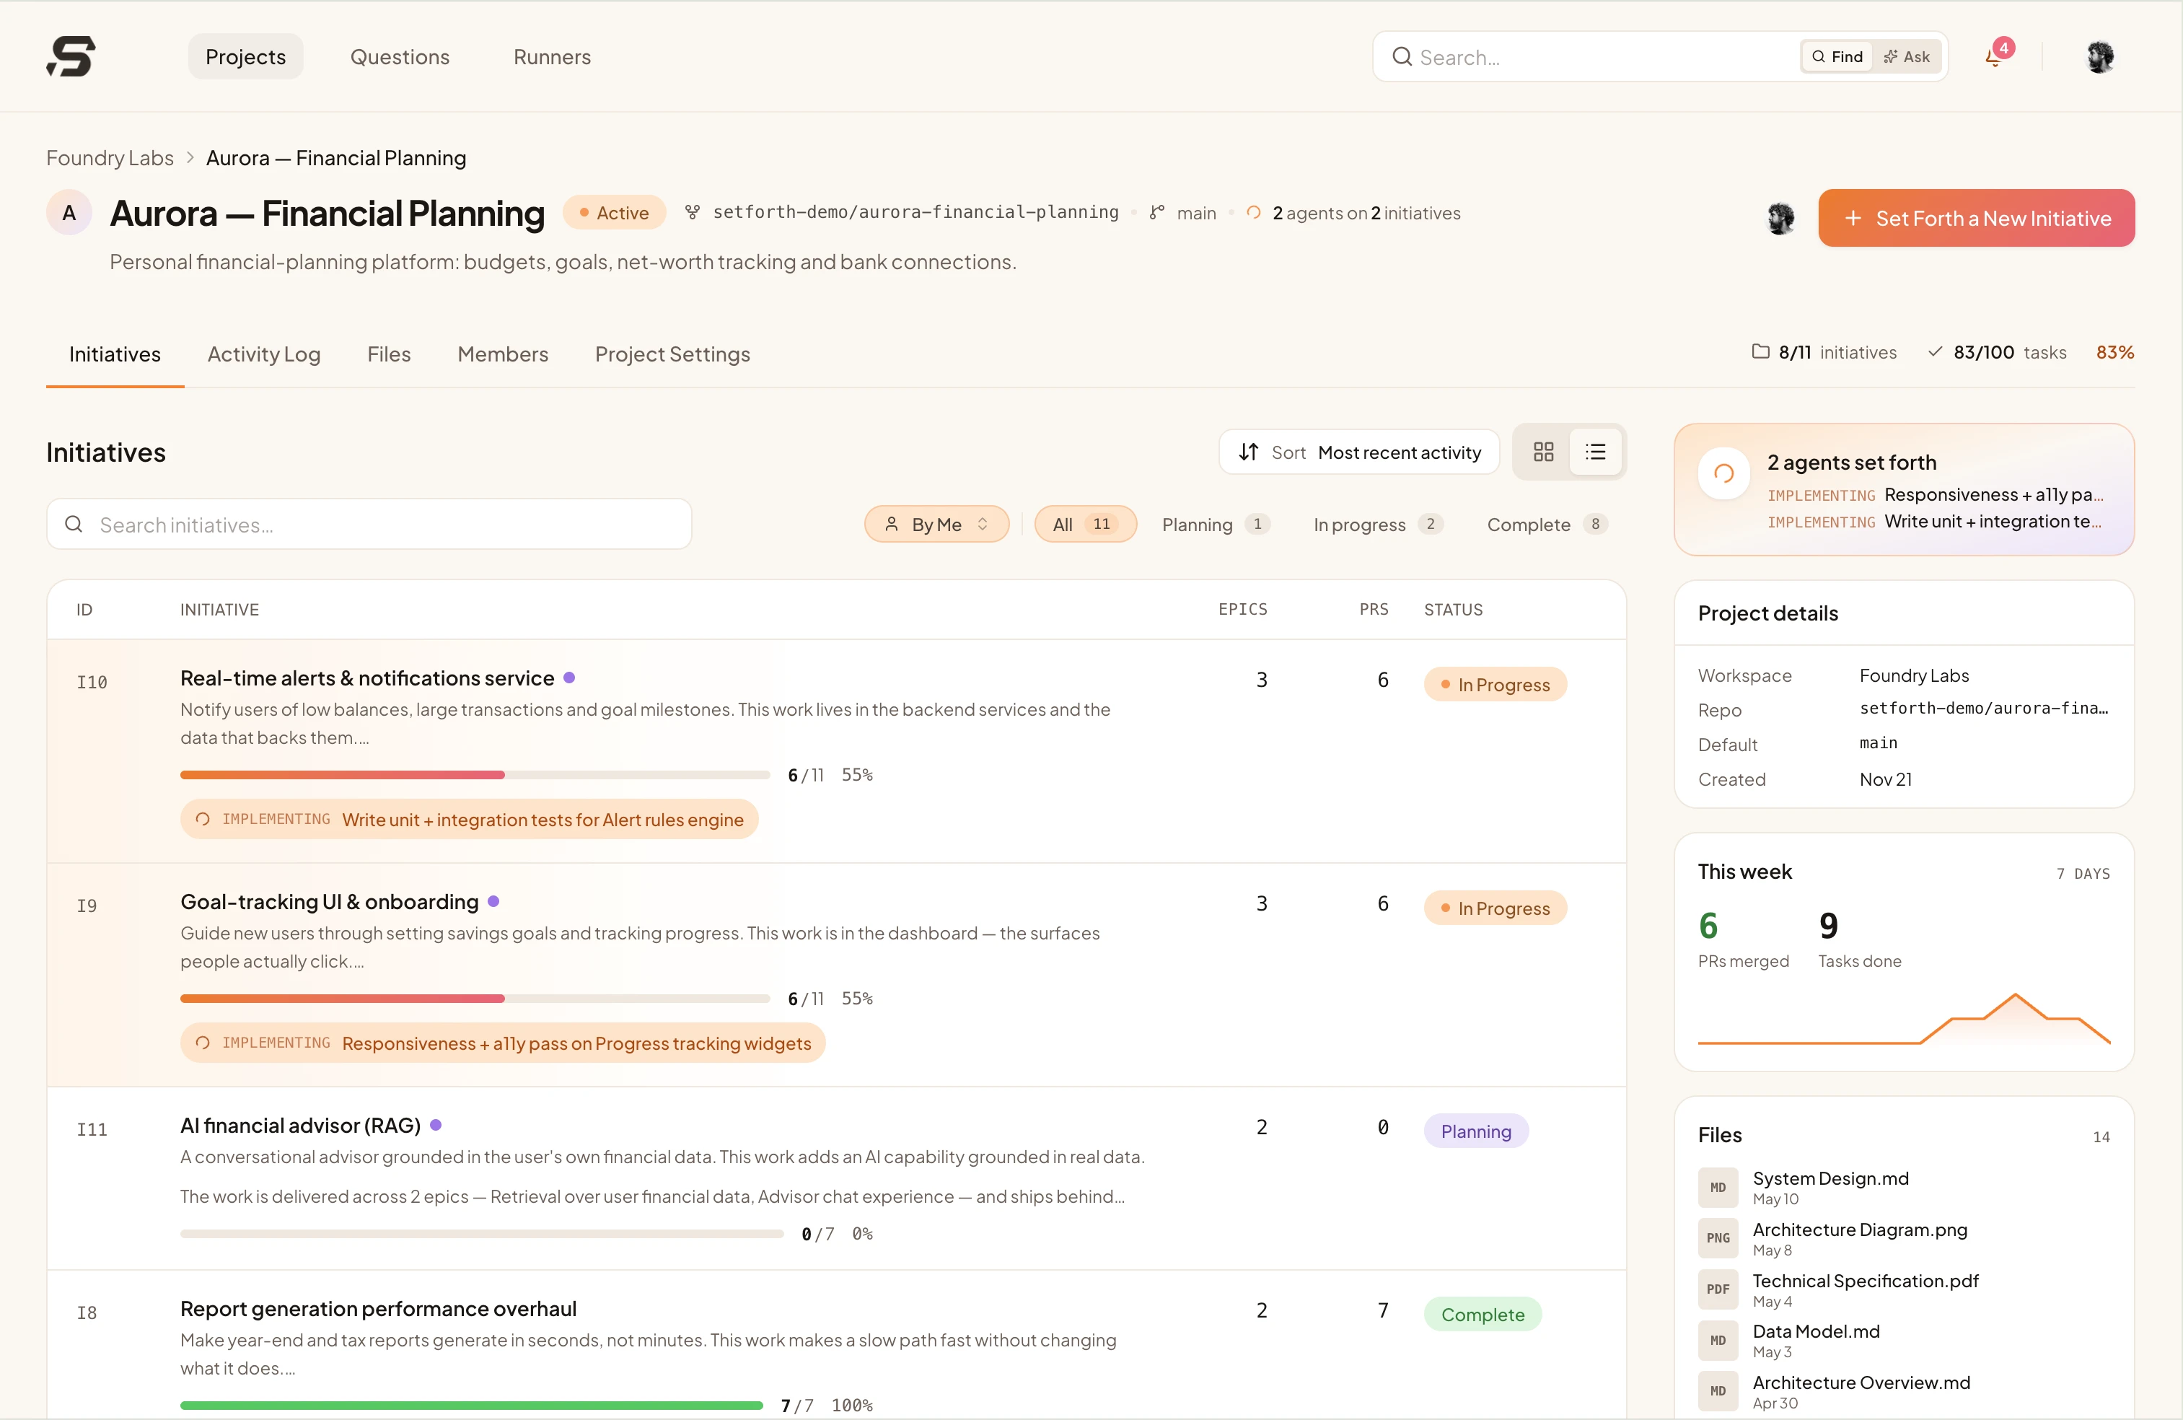Click the Set Forth S logo
Viewport: 2183px width, 1420px height.
click(x=71, y=56)
